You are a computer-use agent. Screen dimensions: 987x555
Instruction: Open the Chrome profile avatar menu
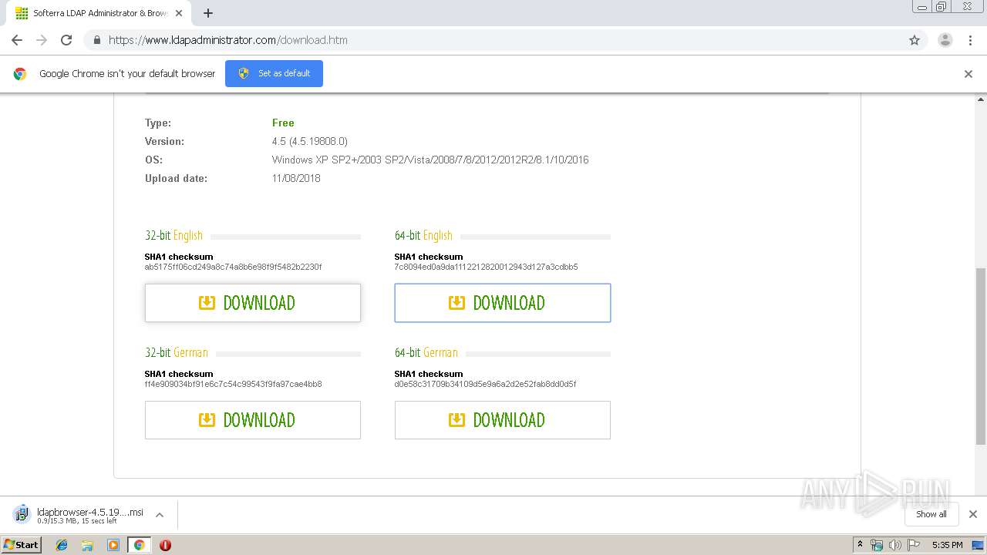coord(945,40)
